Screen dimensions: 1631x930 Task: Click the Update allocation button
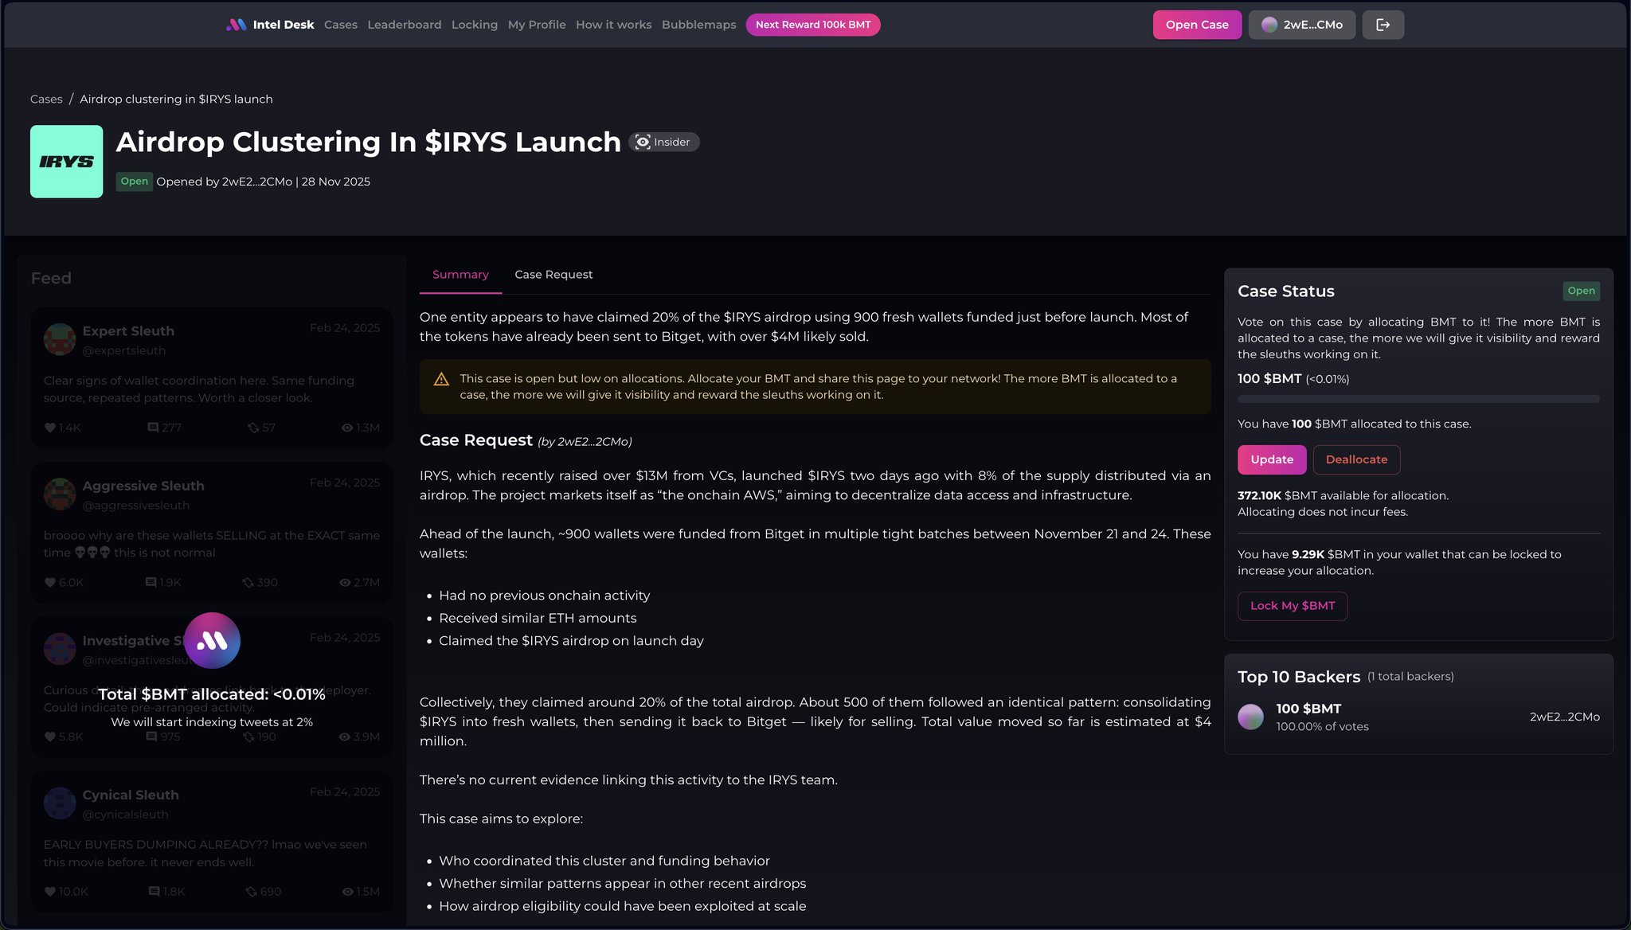(x=1271, y=459)
